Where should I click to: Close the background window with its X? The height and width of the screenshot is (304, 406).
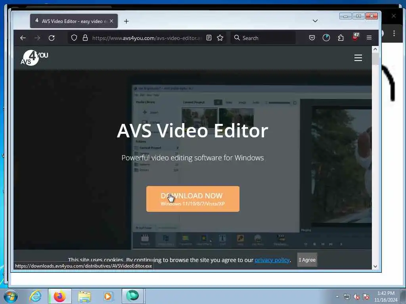coord(394,16)
